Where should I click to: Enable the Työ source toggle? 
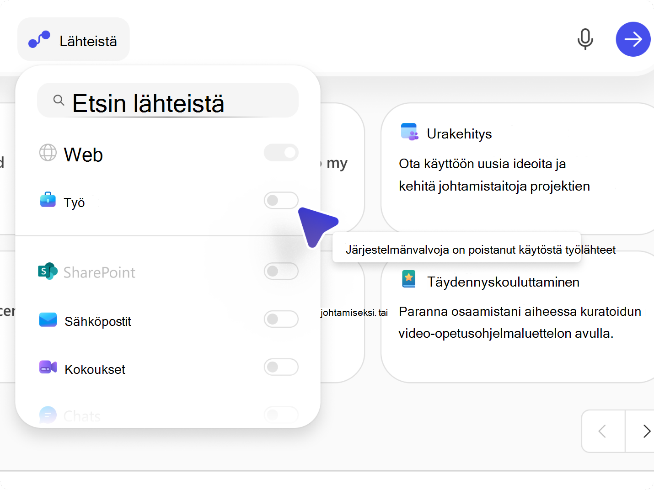coord(281,200)
